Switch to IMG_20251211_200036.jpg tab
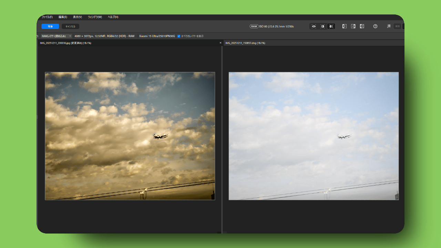 [x=65, y=43]
